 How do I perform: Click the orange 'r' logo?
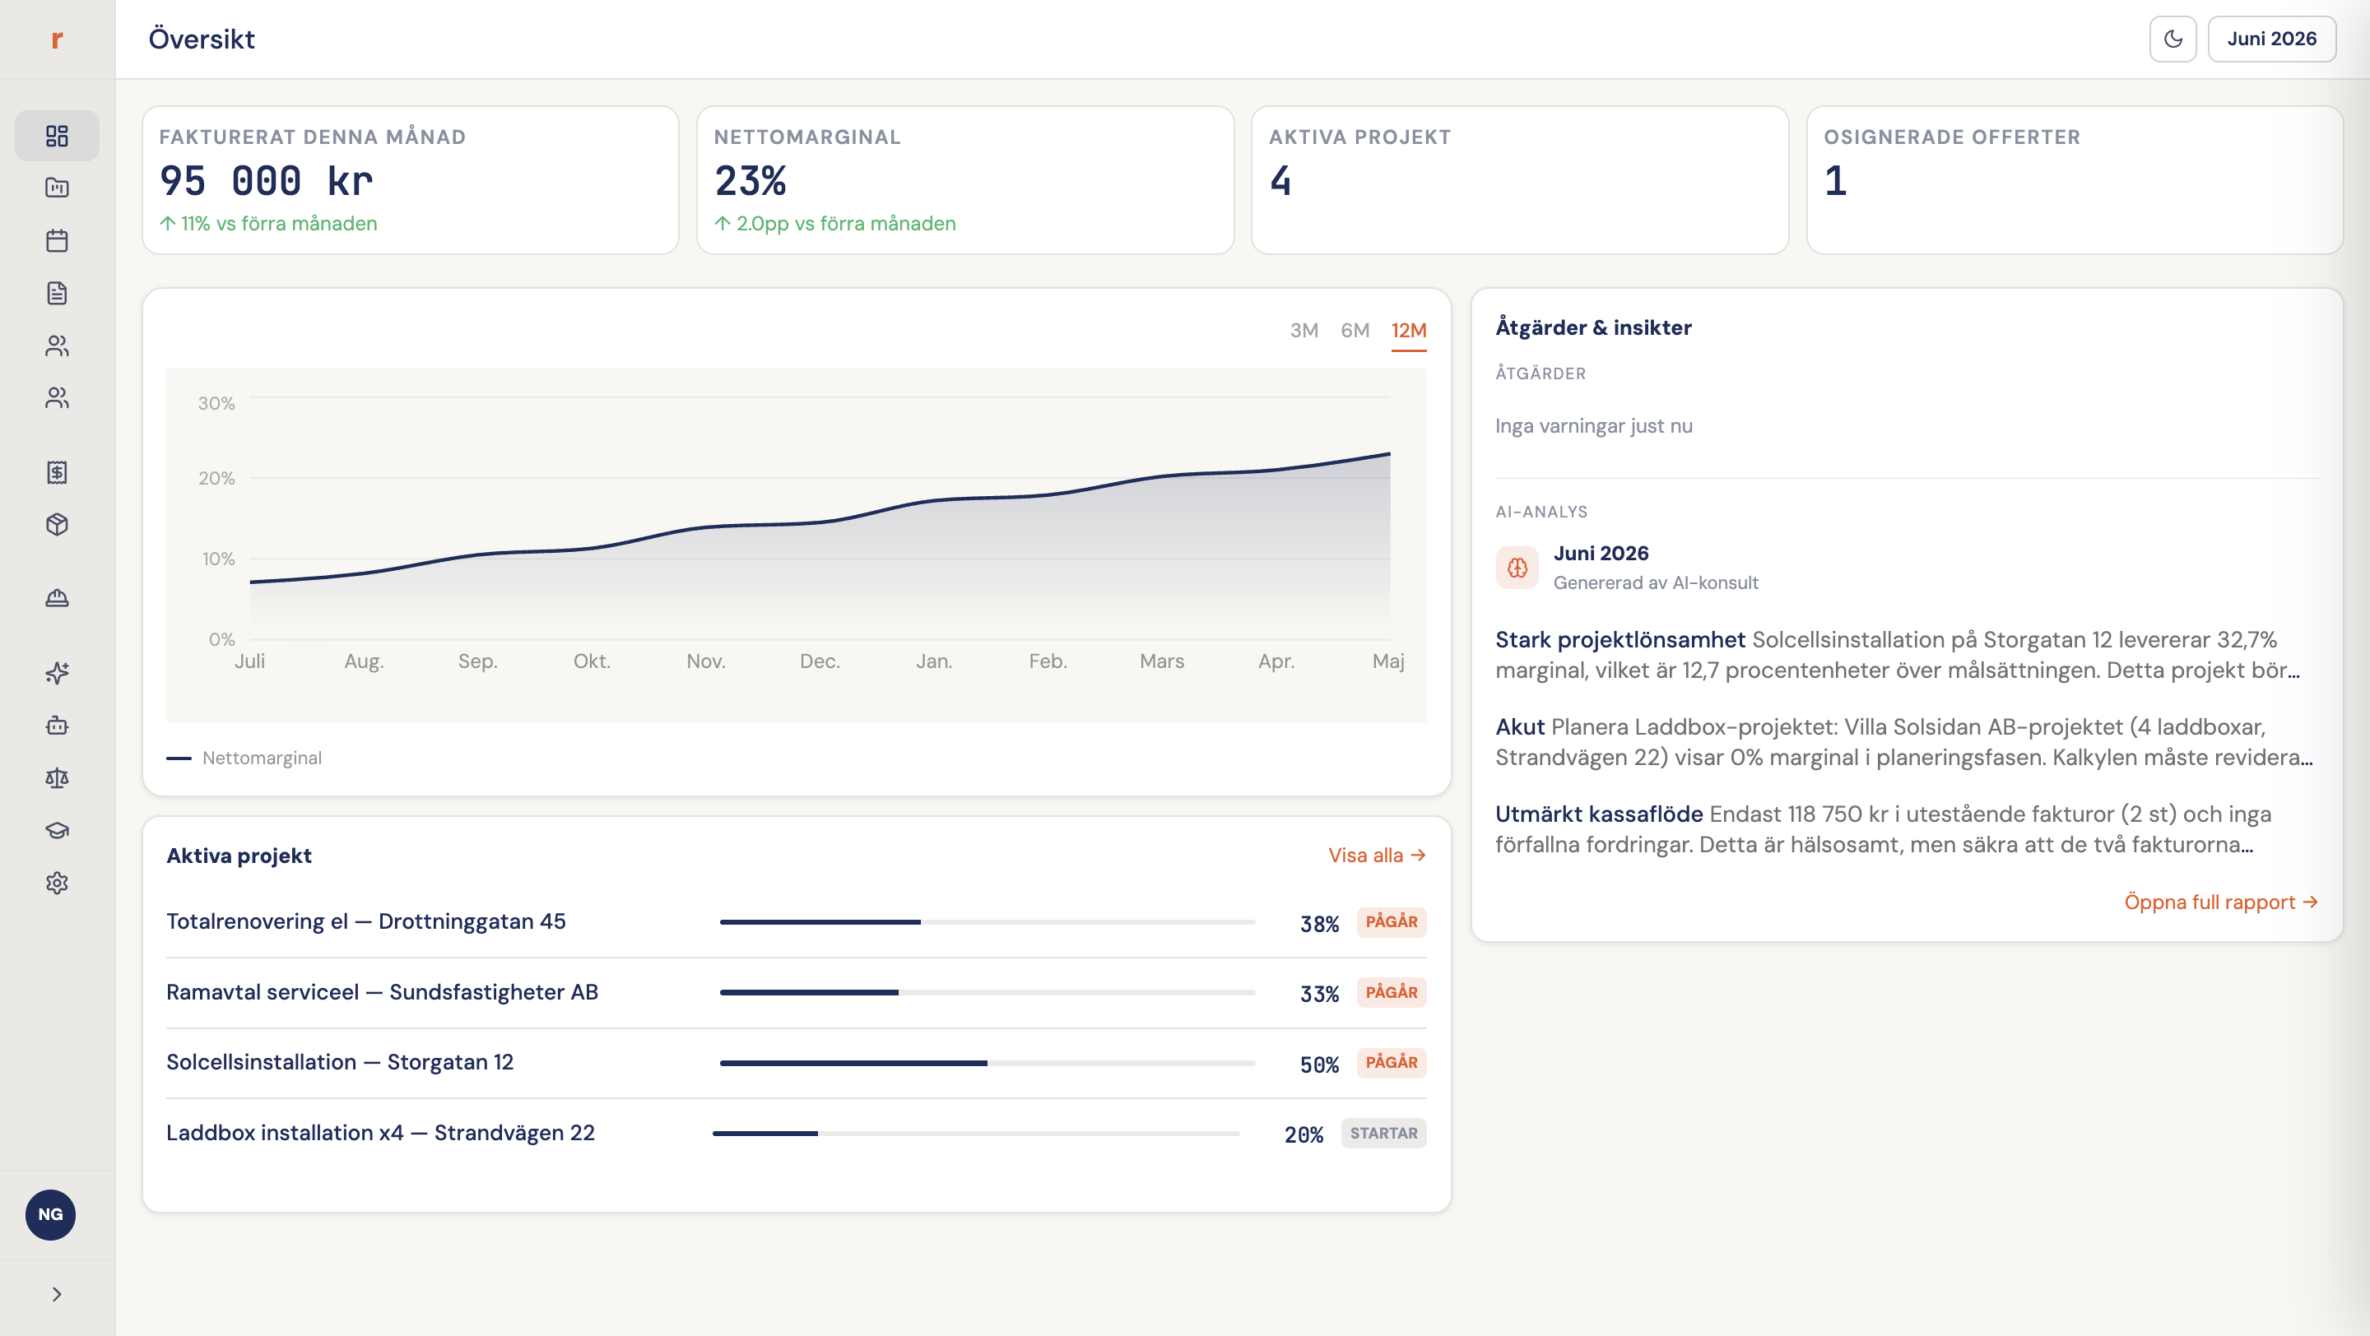[x=57, y=39]
